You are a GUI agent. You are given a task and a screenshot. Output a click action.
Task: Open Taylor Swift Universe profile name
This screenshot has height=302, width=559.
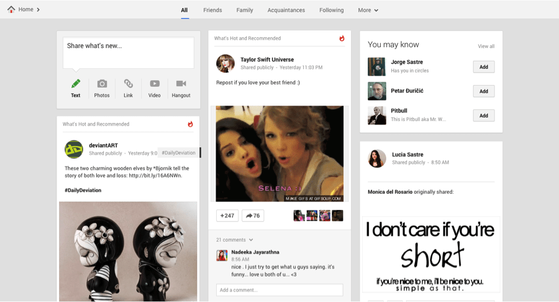coord(267,60)
